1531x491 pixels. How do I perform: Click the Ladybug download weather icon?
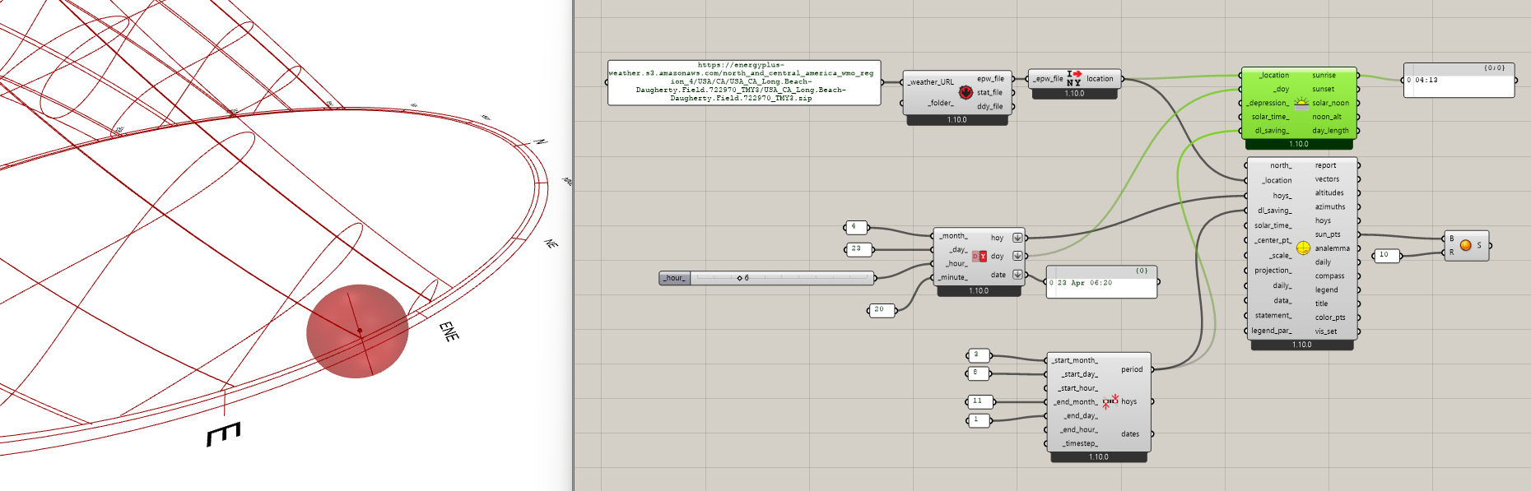pos(966,93)
